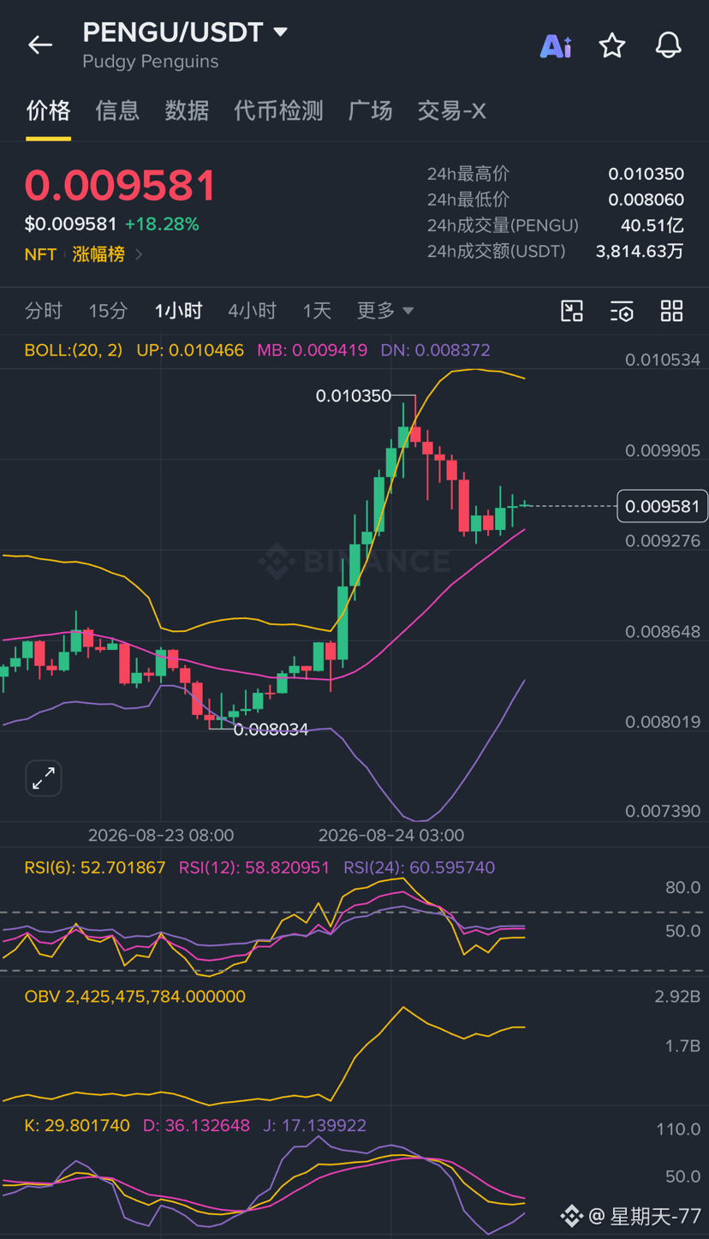The image size is (709, 1239).
Task: Tap the RSI(12): 58.820951 label
Action: coord(254,867)
